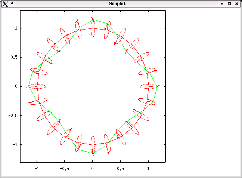
Task: Click the pin icon in the title bar
Action: click(12, 3)
